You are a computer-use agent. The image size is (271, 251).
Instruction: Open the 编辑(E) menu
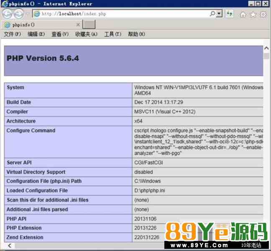coord(36,34)
